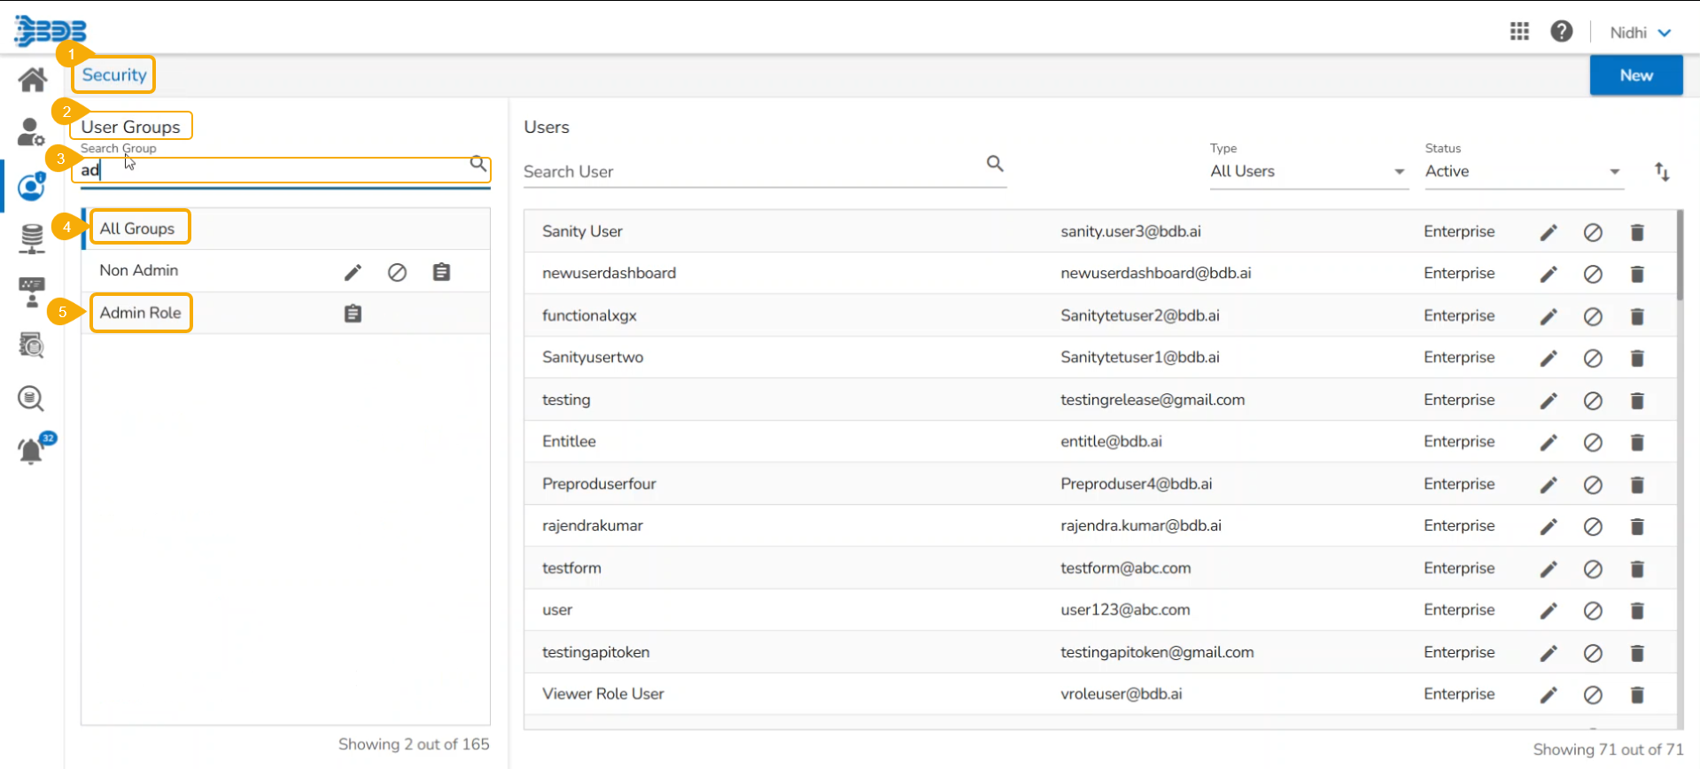Select the Admin Role group
Viewport: 1700px width, 769px height.
pos(140,313)
